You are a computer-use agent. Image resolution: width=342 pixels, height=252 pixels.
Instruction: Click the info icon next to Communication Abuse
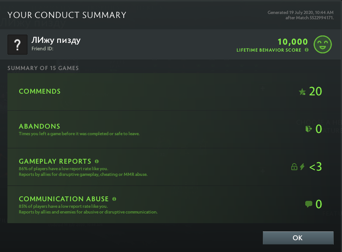click(x=114, y=199)
